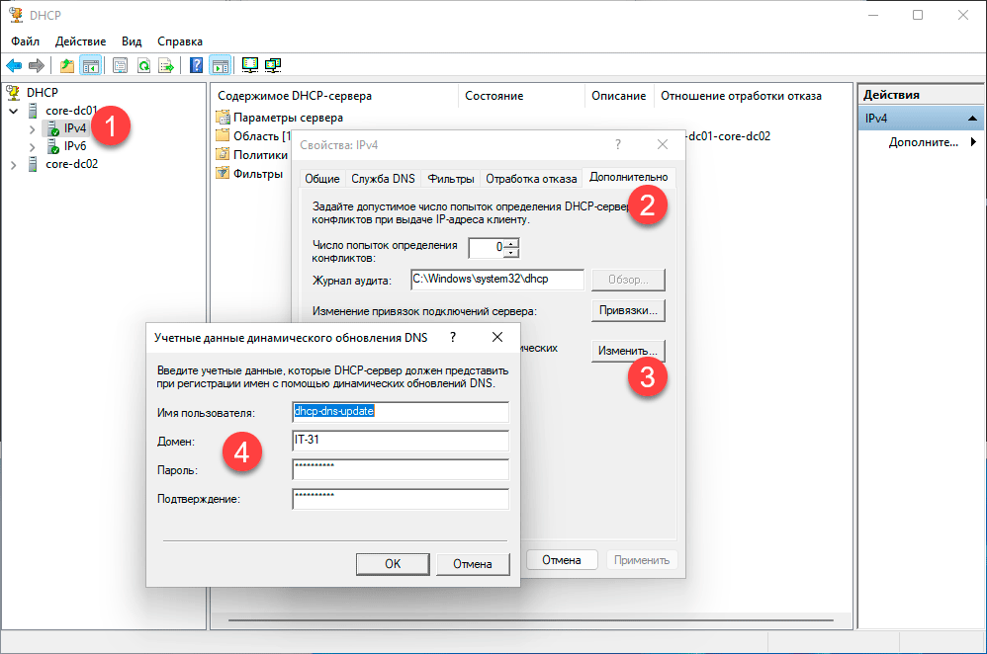Switch to the Служба DNS tab

click(384, 179)
